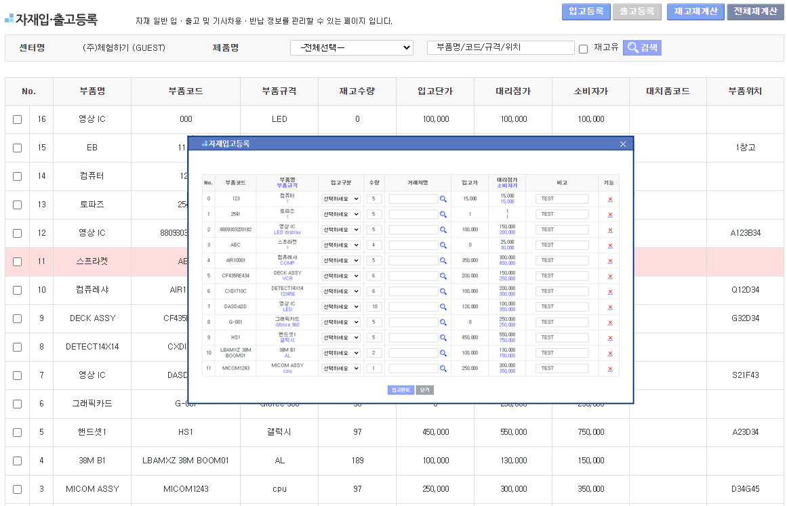
Task: Remove the MICOM ASSY row with red X
Action: pos(610,369)
